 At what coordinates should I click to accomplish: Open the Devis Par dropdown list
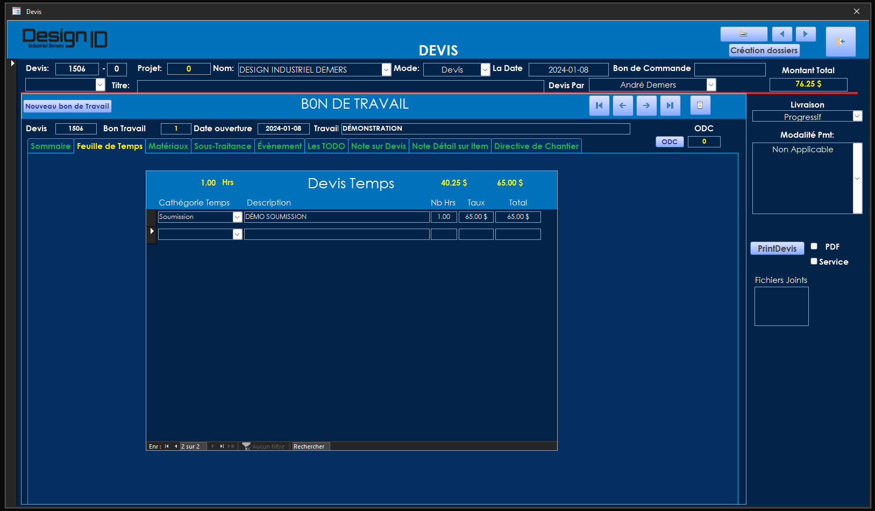pos(711,85)
